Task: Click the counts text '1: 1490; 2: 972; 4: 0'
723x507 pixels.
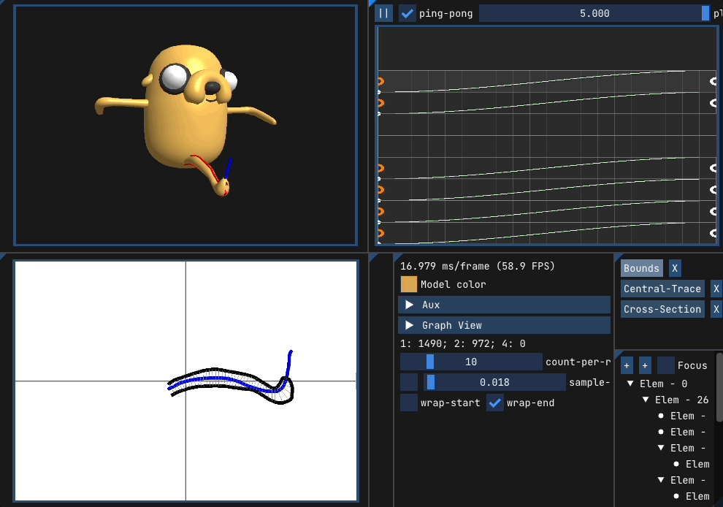Action: point(462,343)
